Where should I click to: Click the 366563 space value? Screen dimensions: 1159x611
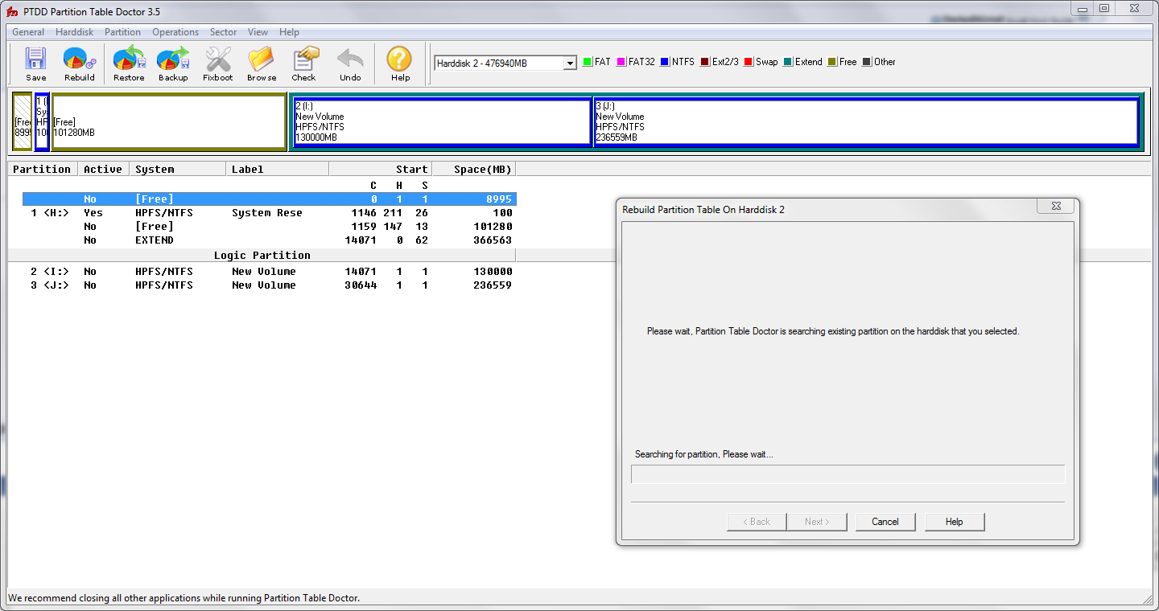coord(493,240)
